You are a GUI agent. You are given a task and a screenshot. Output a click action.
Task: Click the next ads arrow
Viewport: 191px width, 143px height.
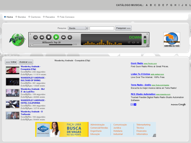tap(135, 104)
